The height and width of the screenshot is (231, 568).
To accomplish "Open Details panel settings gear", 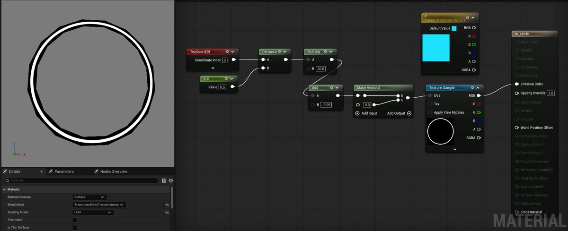I will [171, 180].
